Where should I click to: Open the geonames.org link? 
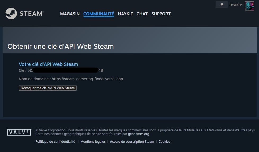[x=139, y=134]
